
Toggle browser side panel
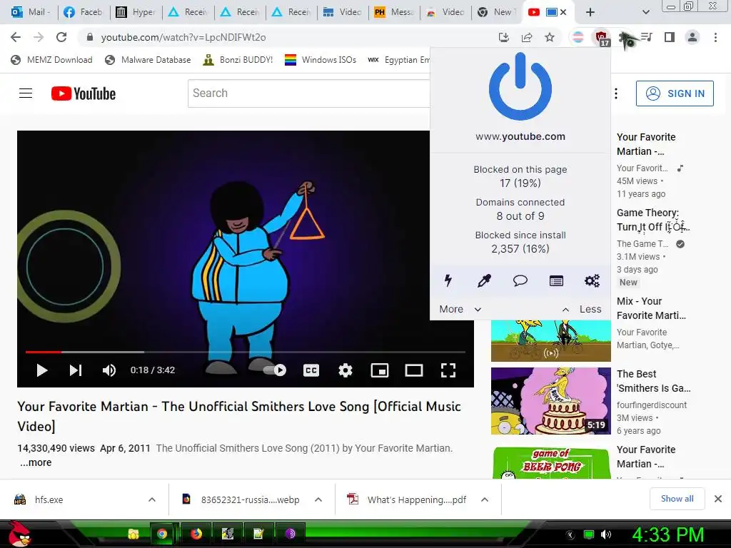670,37
